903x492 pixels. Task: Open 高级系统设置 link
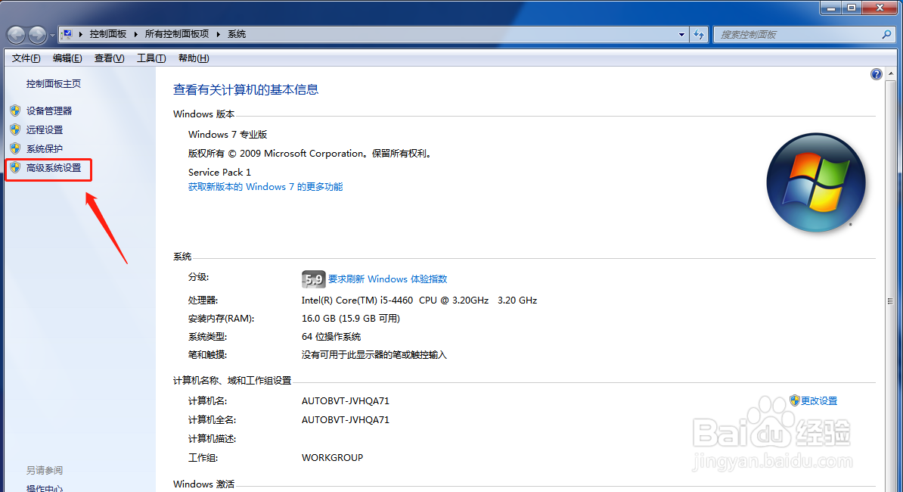[x=54, y=167]
